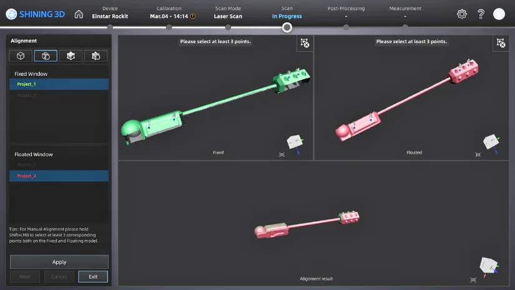The width and height of the screenshot is (515, 290).
Task: Click the SHINING 3D logo
Action: point(35,14)
